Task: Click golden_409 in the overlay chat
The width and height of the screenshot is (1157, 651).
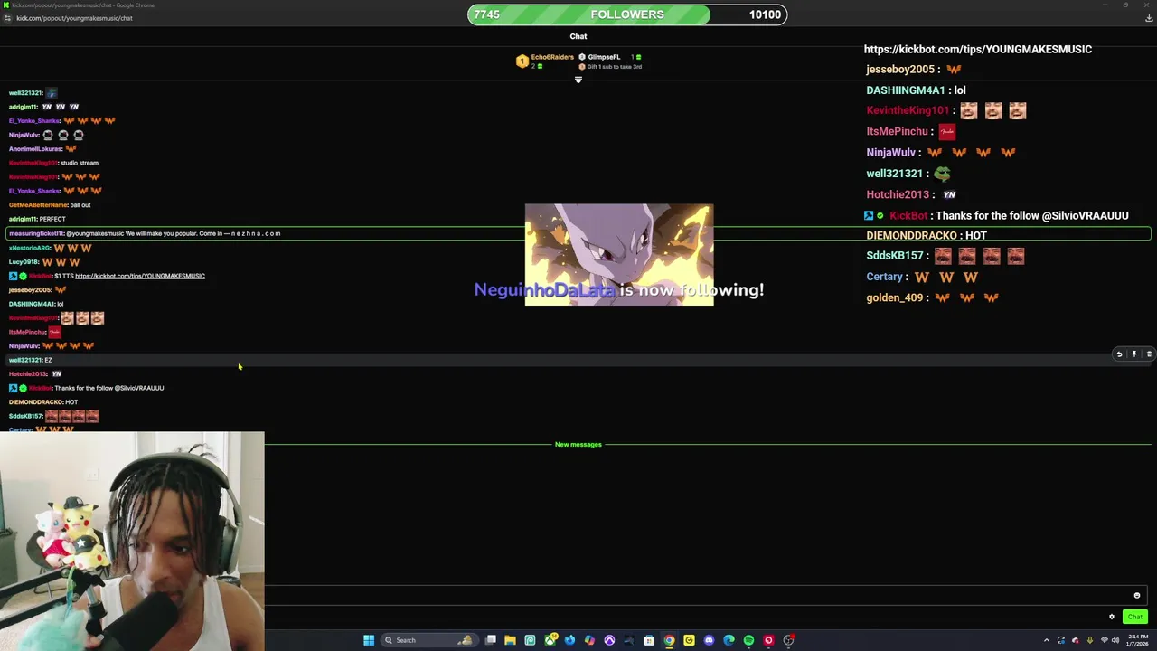Action: (895, 297)
